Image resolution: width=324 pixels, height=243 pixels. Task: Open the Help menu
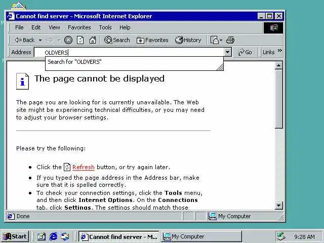125,27
